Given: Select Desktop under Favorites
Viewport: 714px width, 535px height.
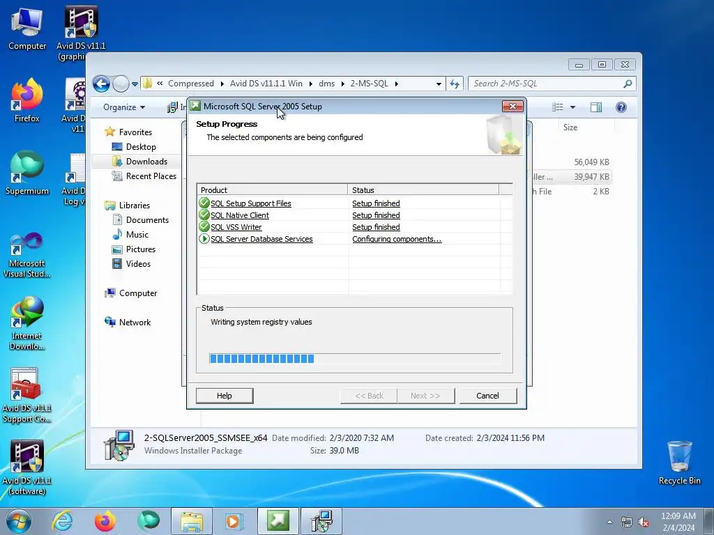Looking at the screenshot, I should tap(141, 146).
